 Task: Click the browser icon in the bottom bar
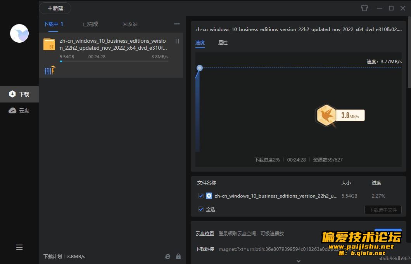point(168,256)
